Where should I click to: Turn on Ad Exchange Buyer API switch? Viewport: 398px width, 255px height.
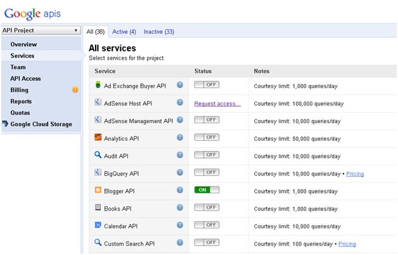(207, 84)
